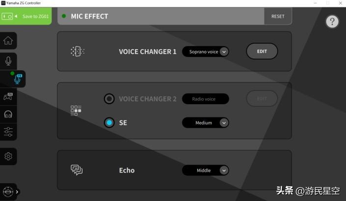
Task: Open the Home page in sidebar
Action: (x=8, y=41)
